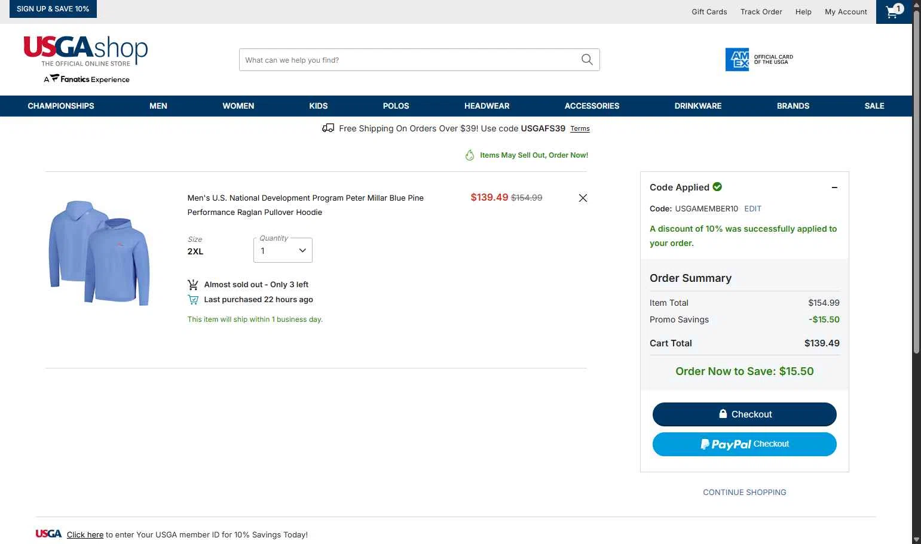Click here link for USGA member ID
921x544 pixels.
point(85,535)
